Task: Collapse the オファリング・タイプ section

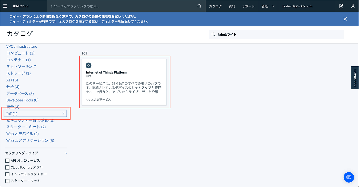Action: pyautogui.click(x=66, y=153)
